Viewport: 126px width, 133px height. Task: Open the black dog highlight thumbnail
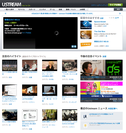(x=9, y=115)
